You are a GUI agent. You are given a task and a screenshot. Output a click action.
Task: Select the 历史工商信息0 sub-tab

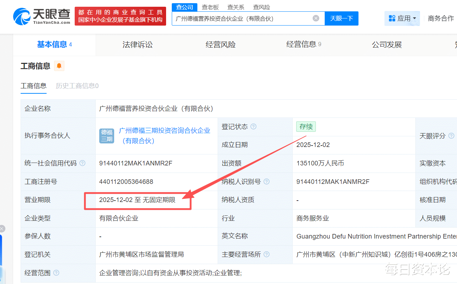click(x=77, y=86)
